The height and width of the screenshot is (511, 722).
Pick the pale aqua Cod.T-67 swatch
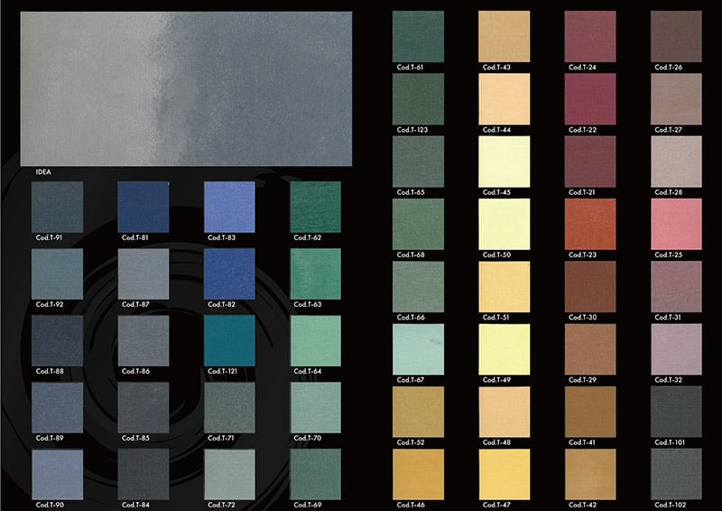click(x=418, y=349)
